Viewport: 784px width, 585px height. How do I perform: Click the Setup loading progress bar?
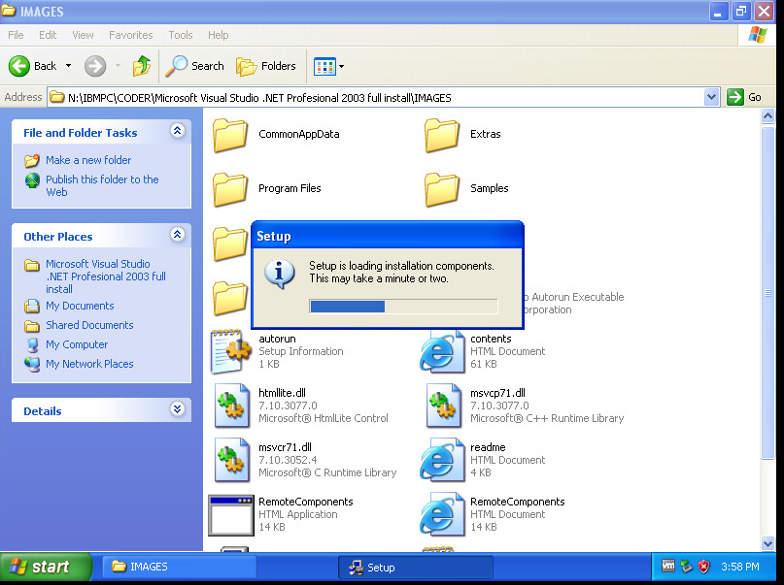pos(403,307)
